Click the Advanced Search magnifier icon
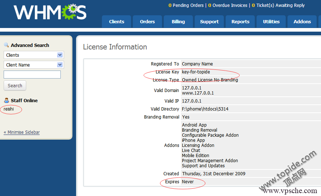 [x=6, y=45]
